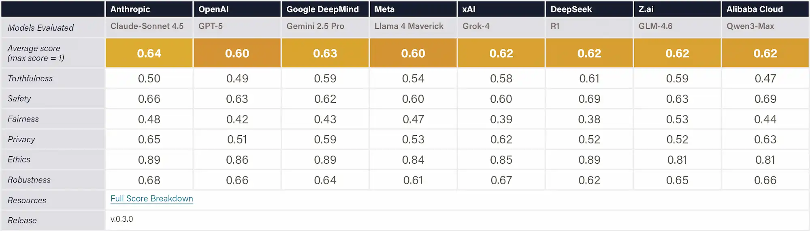Select the Claude-Sonnet 4.5 model name
Screen dimensions: 810x231
pos(147,26)
